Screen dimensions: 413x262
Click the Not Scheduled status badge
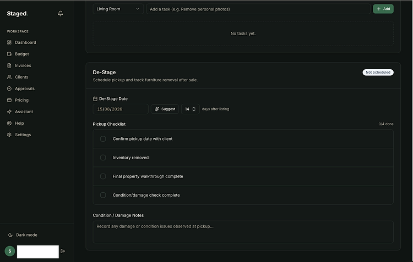[x=378, y=73]
